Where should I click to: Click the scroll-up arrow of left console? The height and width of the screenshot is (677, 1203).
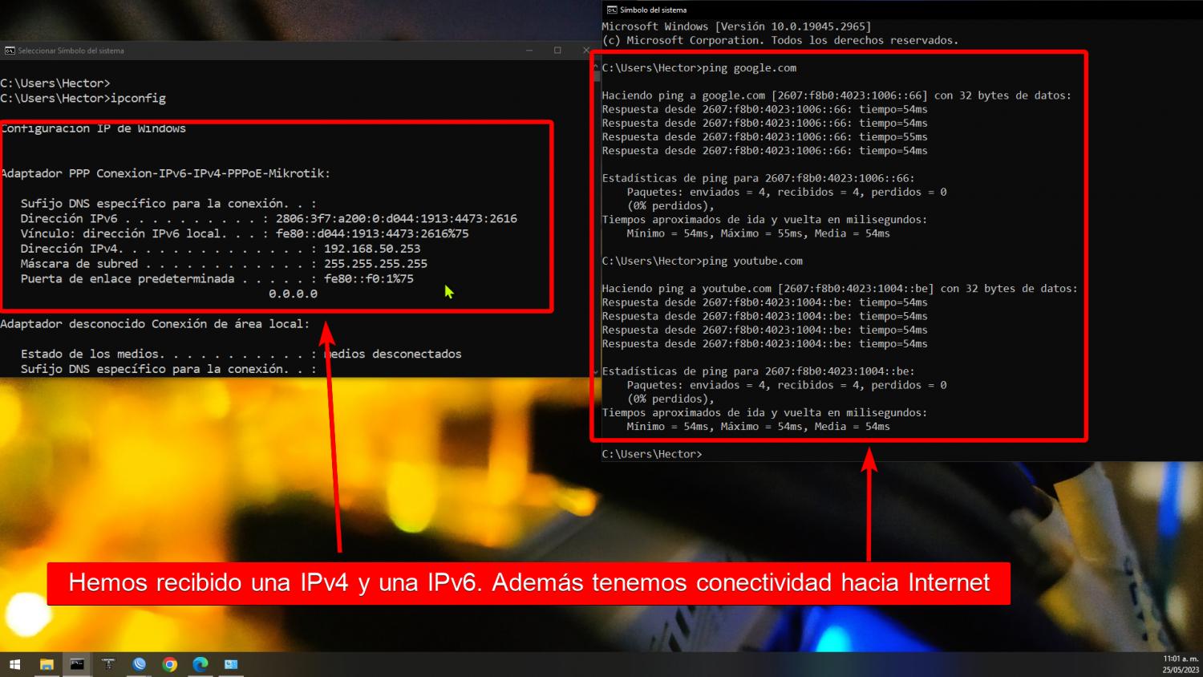click(x=596, y=67)
